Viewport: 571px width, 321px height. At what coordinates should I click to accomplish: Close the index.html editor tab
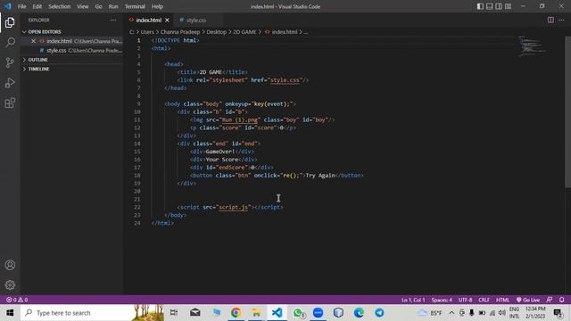167,21
